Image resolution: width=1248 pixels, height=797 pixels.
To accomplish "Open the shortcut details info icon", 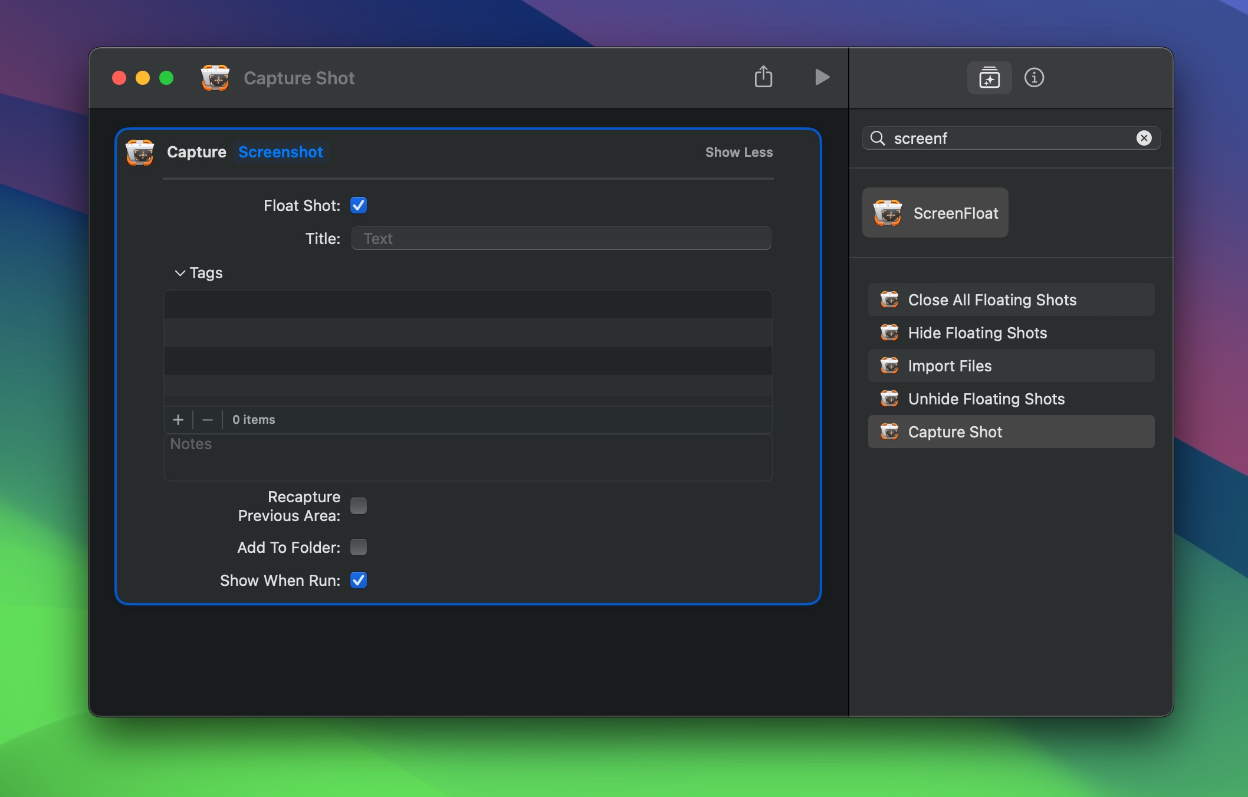I will pos(1034,77).
